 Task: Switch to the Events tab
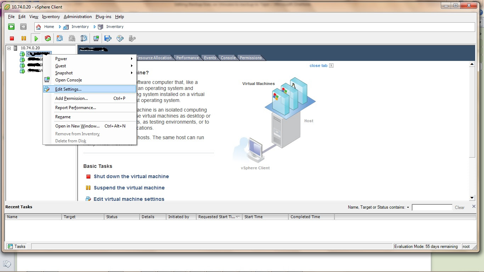tap(210, 58)
